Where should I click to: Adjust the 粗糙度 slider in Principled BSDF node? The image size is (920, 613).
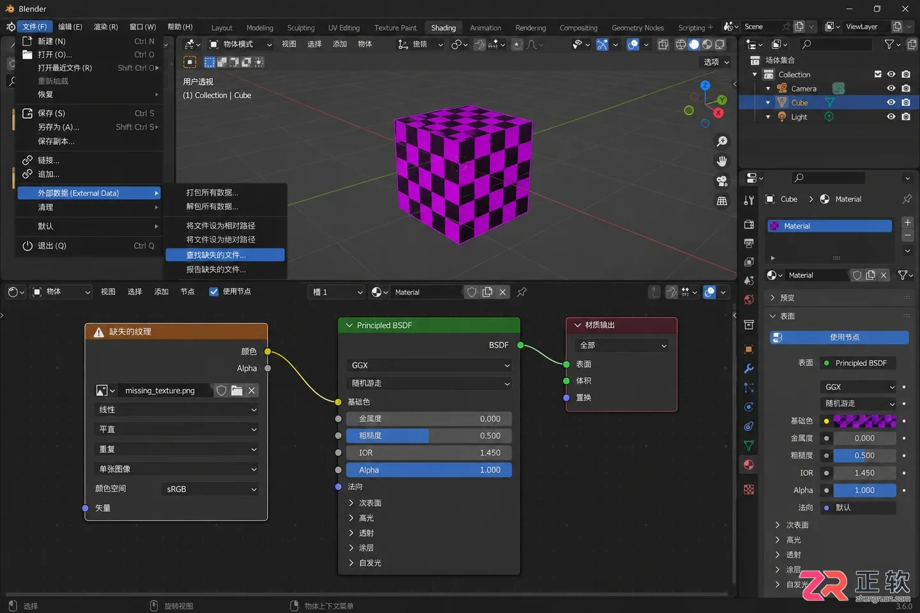coord(429,435)
